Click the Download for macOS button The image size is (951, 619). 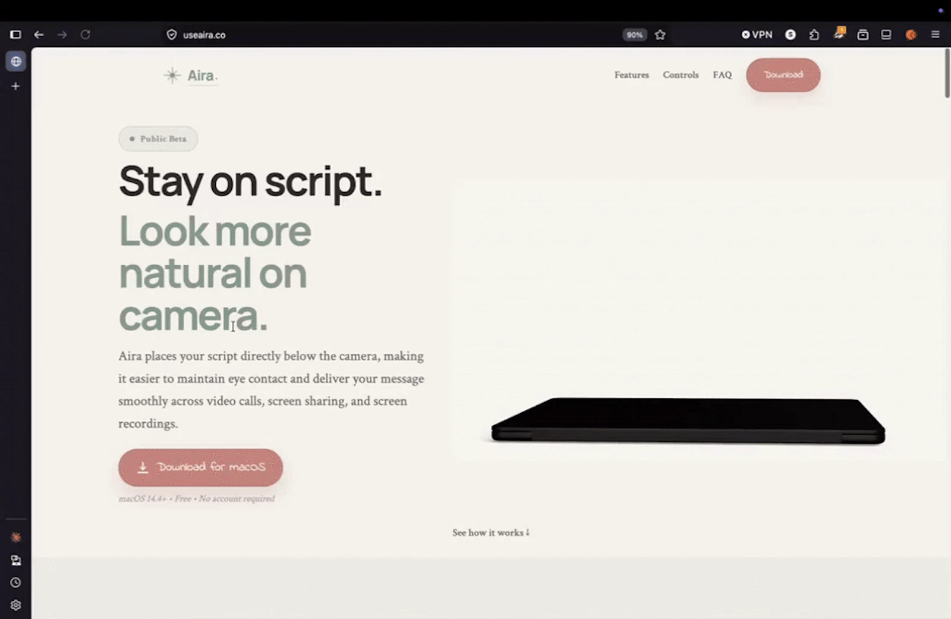[x=201, y=467]
